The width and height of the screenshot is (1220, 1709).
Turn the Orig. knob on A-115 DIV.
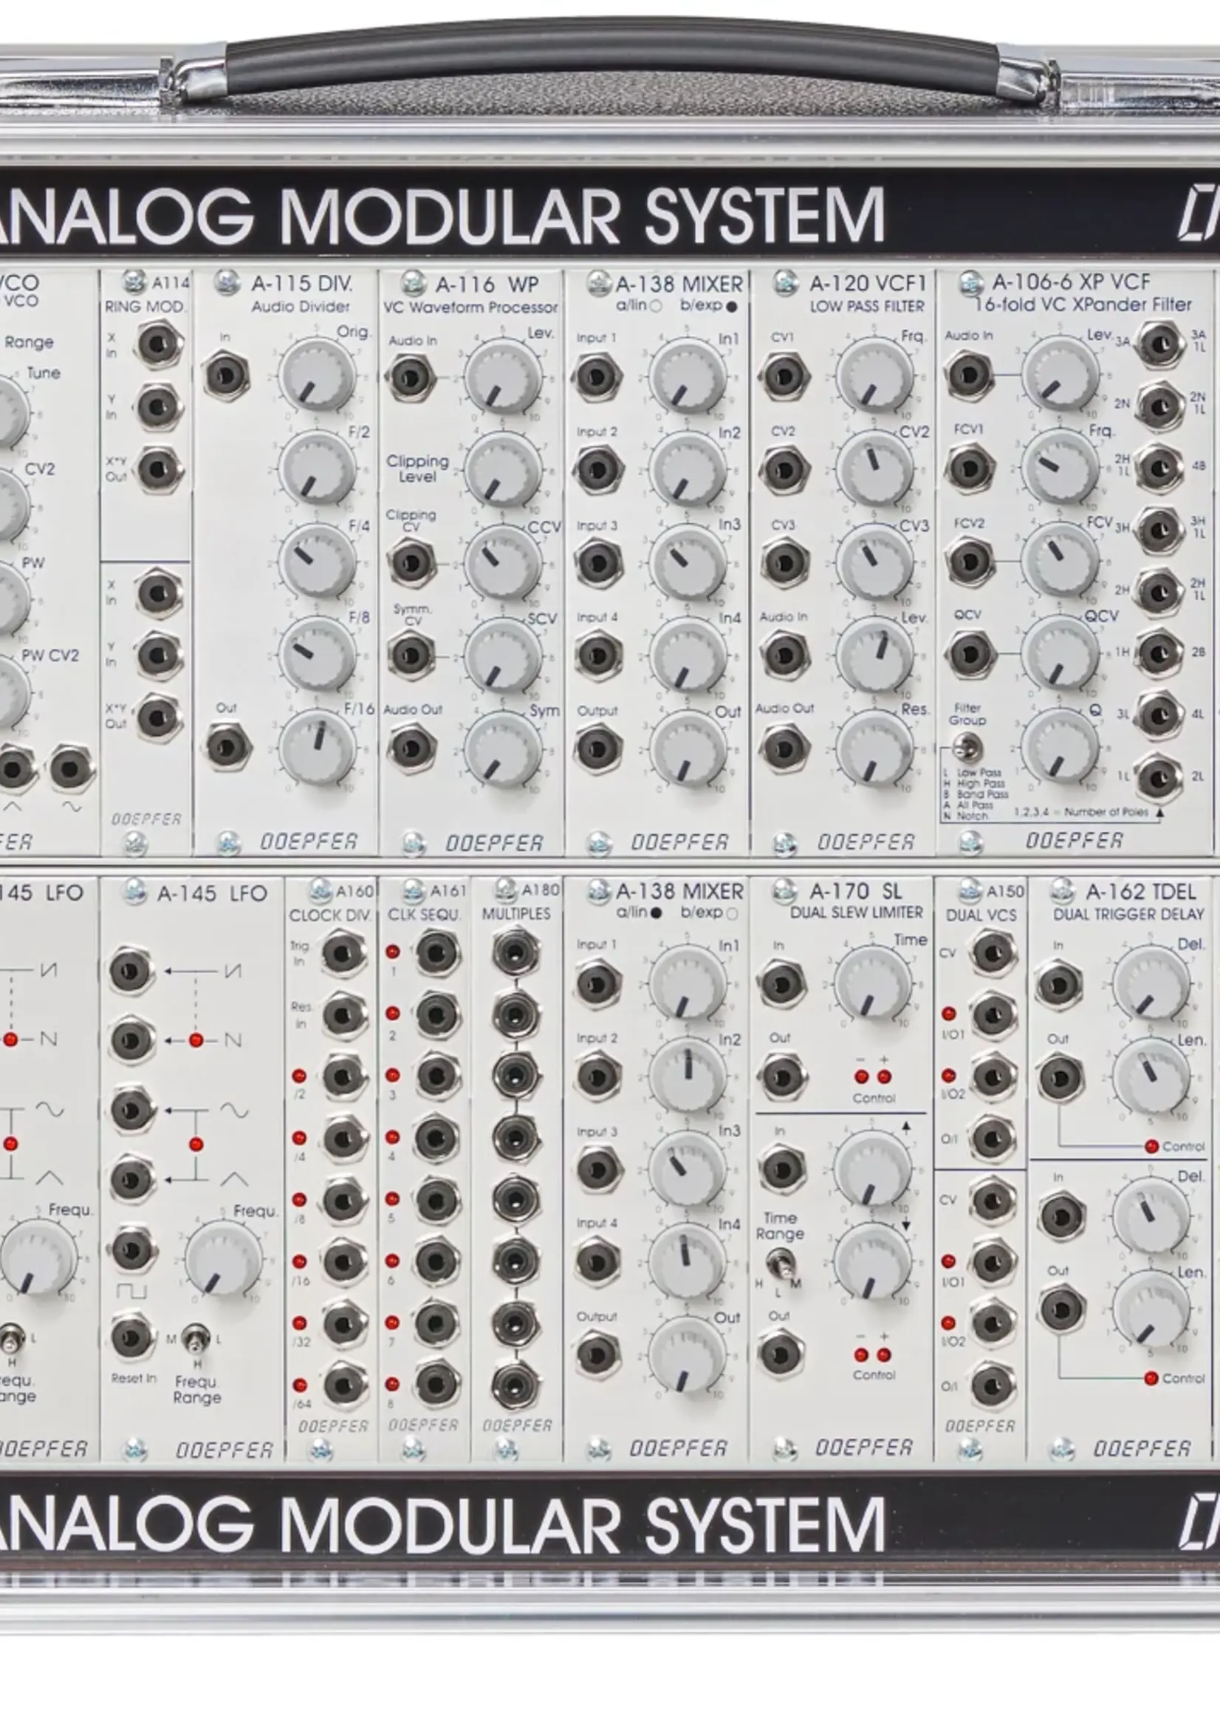pyautogui.click(x=318, y=375)
